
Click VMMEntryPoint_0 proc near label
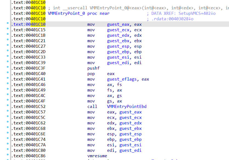[x=78, y=13]
